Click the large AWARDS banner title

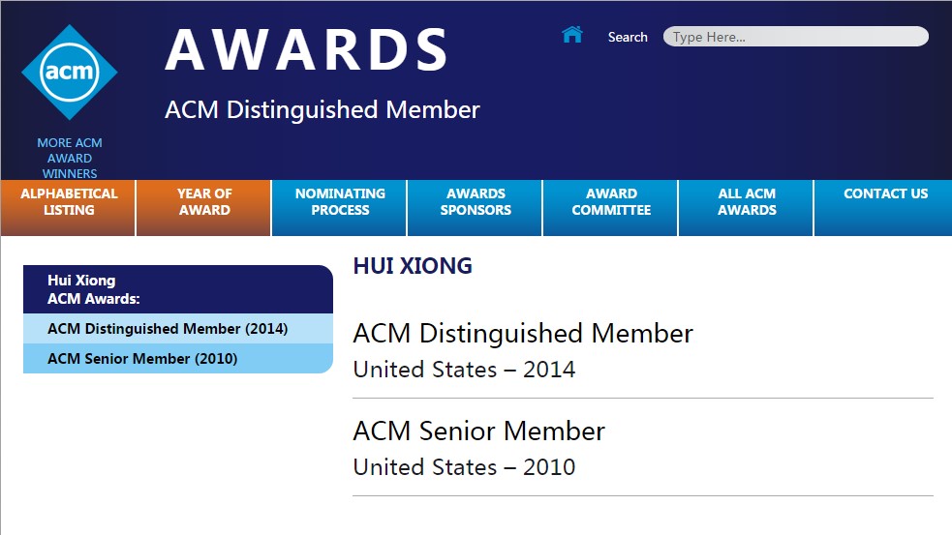click(307, 50)
